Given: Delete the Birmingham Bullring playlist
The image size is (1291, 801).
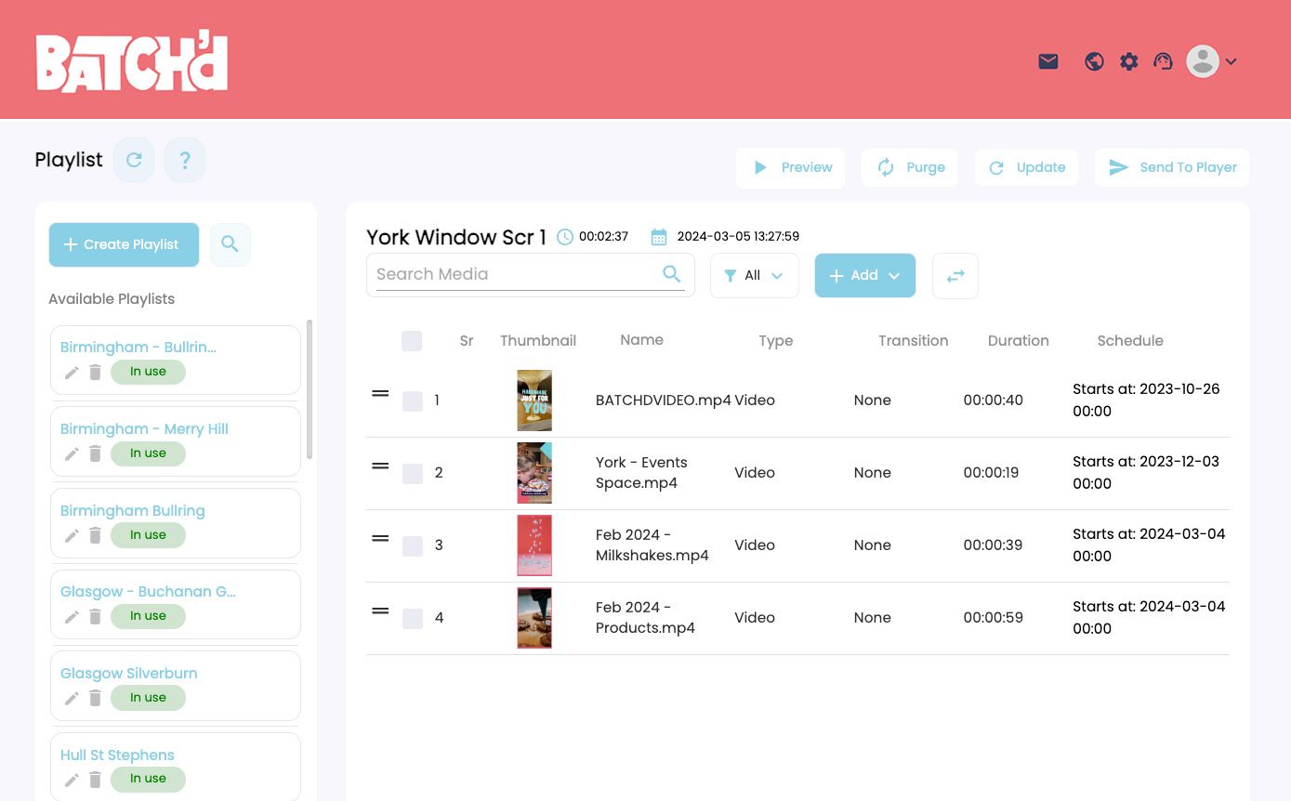Looking at the screenshot, I should [x=95, y=534].
